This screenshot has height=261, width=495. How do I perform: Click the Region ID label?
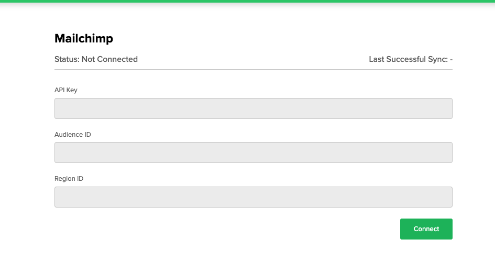pyautogui.click(x=69, y=179)
